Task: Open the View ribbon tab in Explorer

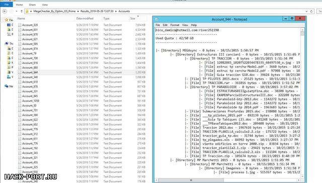Action: [x=45, y=5]
